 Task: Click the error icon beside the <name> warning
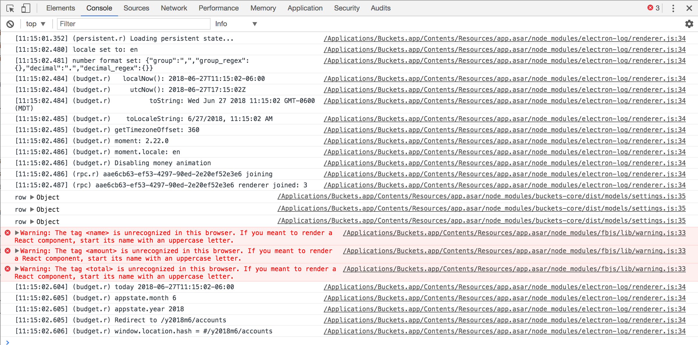pyautogui.click(x=7, y=232)
